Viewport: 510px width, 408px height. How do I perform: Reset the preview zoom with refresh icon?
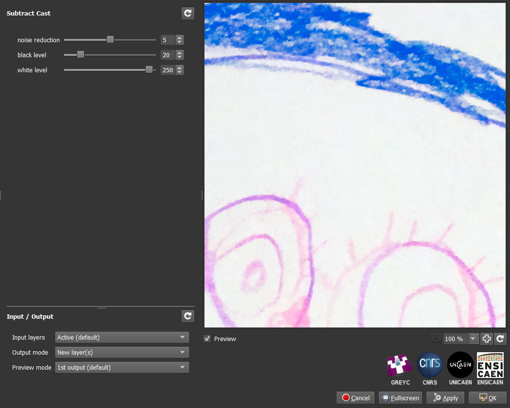pos(501,339)
